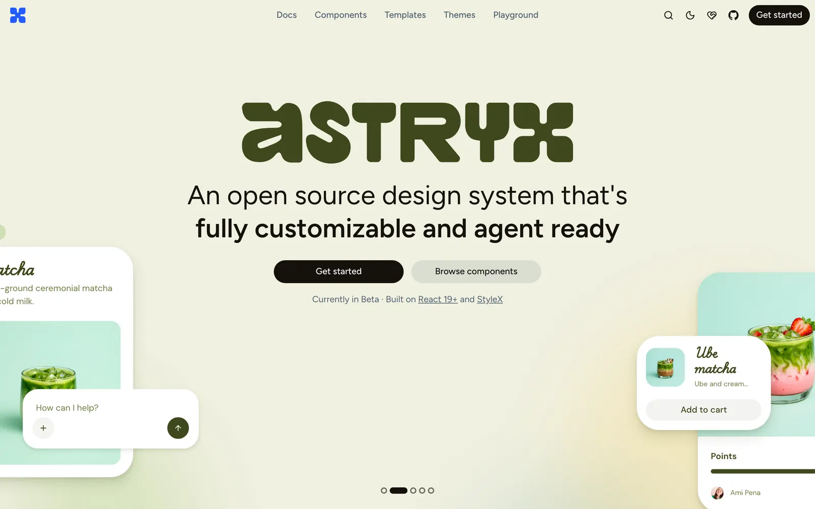The image size is (815, 509).
Task: Follow the React 19+ link
Action: 438,299
